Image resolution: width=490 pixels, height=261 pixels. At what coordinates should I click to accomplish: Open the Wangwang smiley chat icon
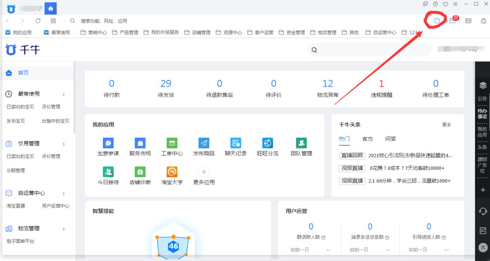[437, 20]
